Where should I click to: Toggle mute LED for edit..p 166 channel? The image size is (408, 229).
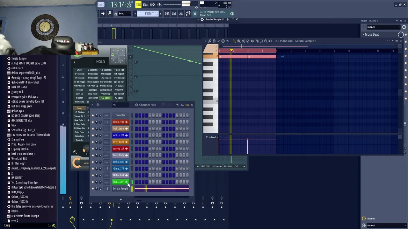click(93, 135)
